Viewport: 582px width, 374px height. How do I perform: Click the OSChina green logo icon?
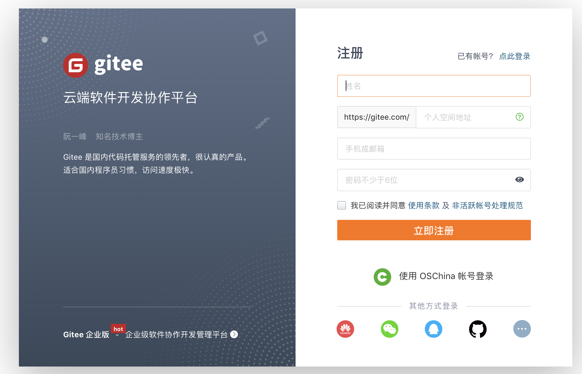(382, 277)
